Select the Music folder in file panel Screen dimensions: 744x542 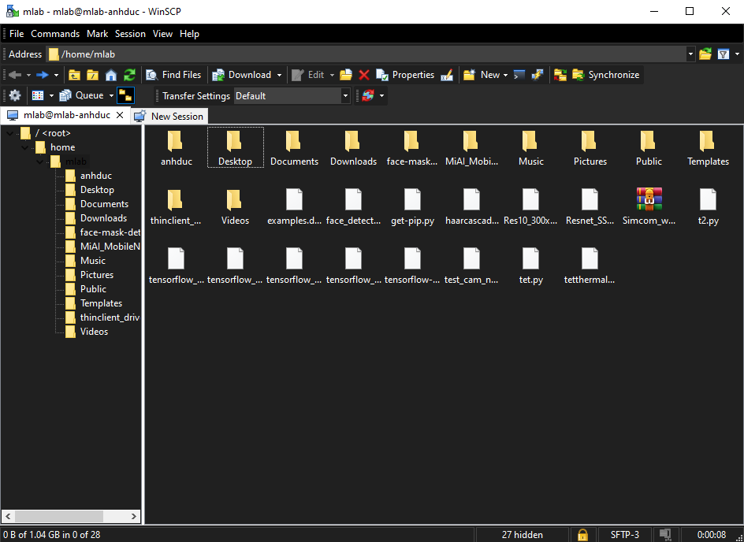point(531,148)
